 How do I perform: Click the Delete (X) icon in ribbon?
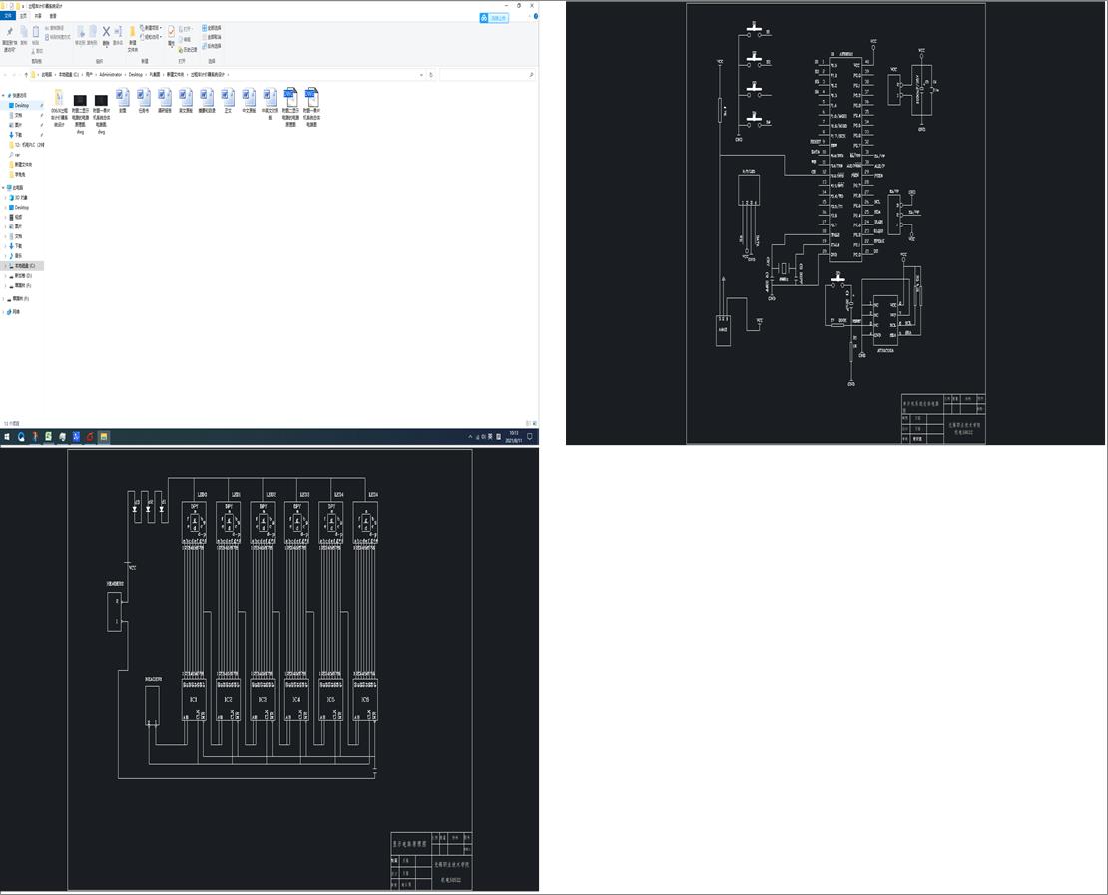tap(106, 32)
